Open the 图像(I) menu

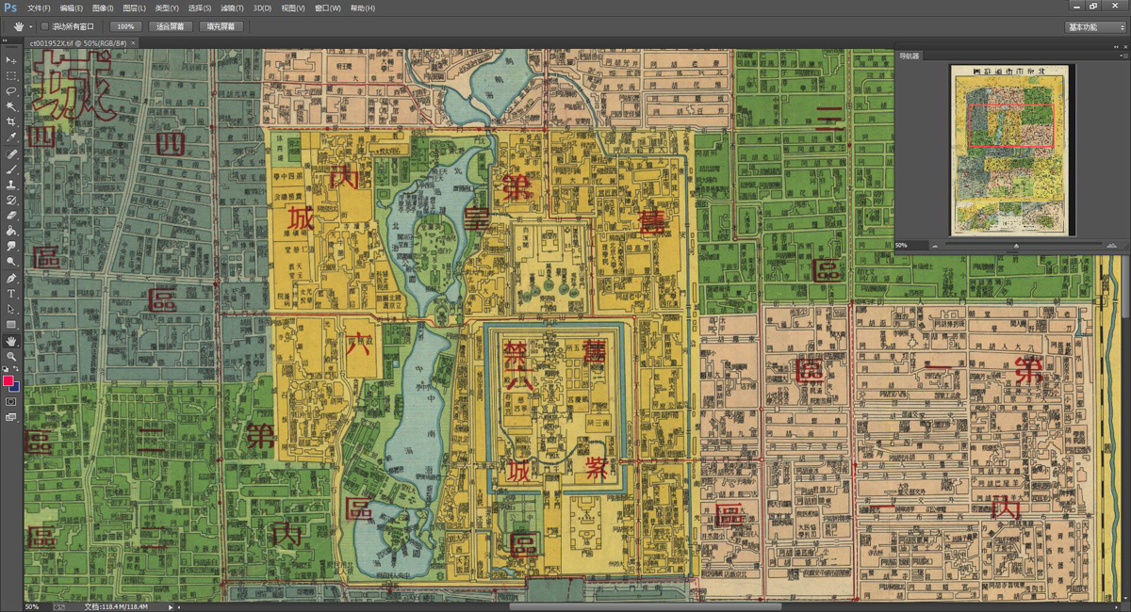click(103, 8)
